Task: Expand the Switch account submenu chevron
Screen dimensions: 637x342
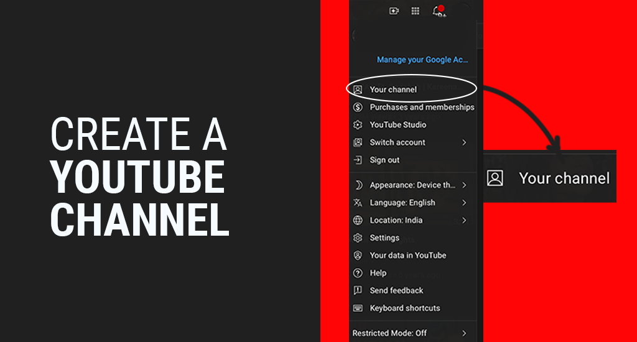Action: 464,142
